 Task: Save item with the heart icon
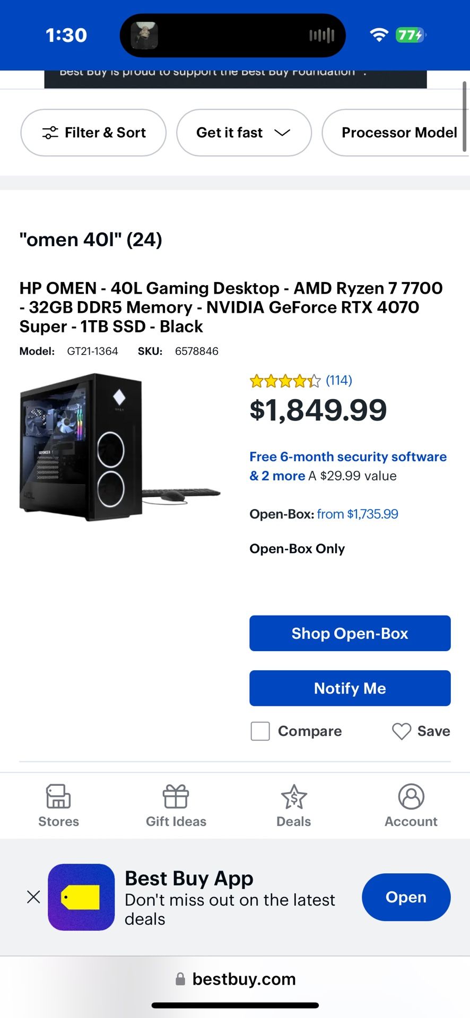tap(402, 731)
